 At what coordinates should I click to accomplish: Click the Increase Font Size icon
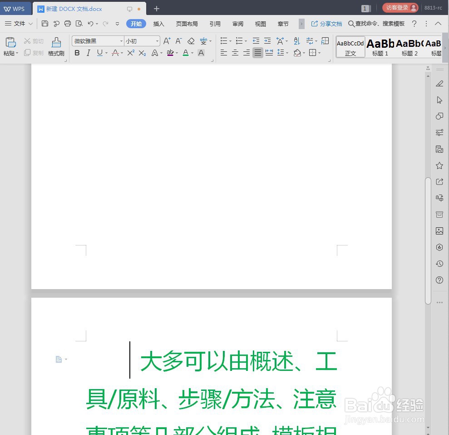click(x=166, y=40)
